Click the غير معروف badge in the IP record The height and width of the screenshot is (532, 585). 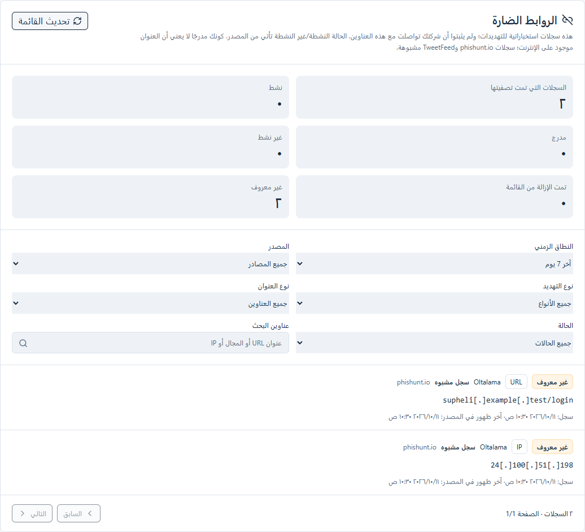point(552,447)
